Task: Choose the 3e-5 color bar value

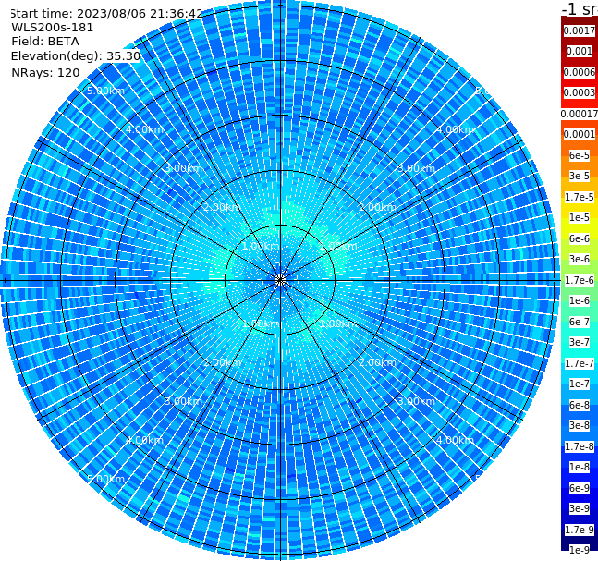Action: pyautogui.click(x=580, y=176)
